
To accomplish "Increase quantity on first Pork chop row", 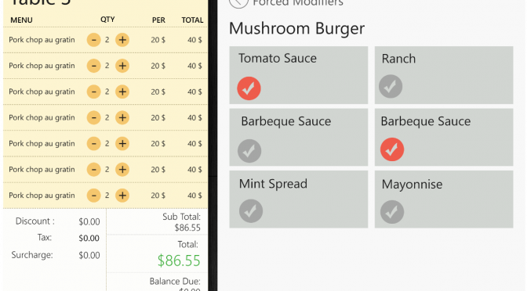I will tap(122, 40).
